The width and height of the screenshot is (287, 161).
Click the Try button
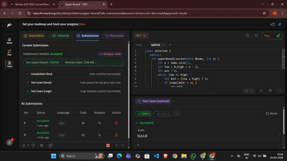tap(268, 36)
